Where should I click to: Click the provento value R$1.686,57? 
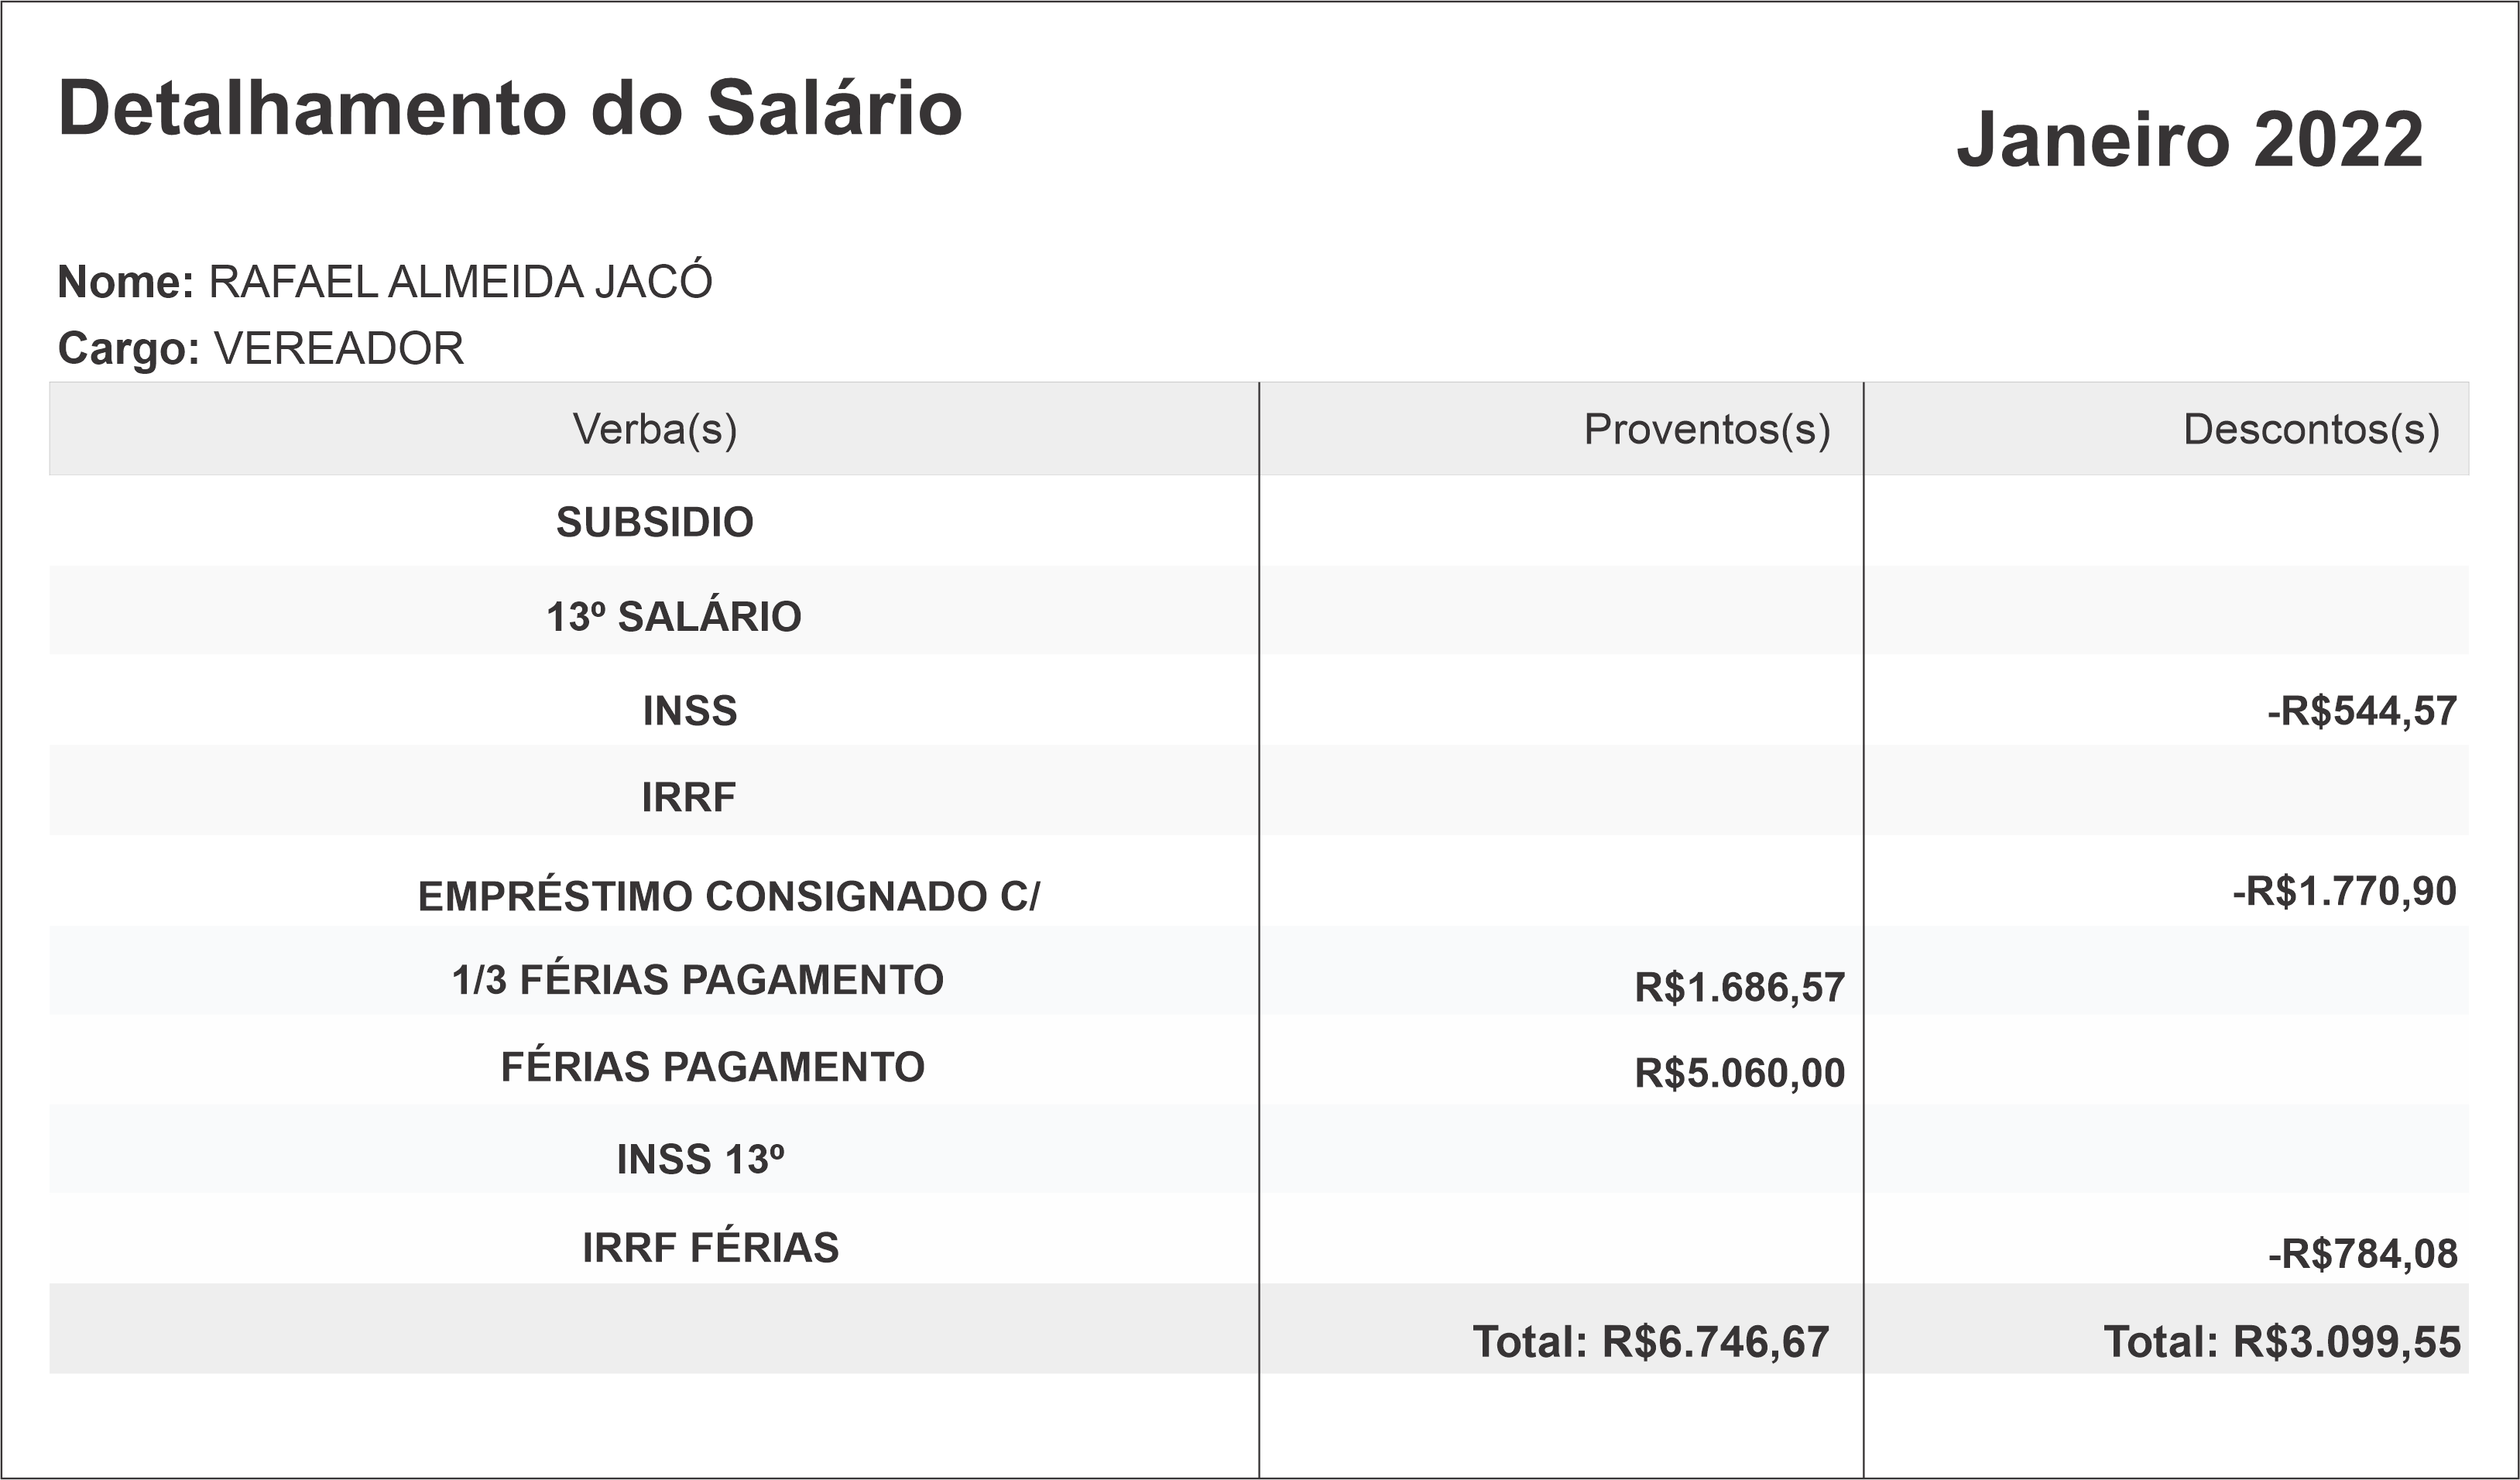click(1739, 988)
